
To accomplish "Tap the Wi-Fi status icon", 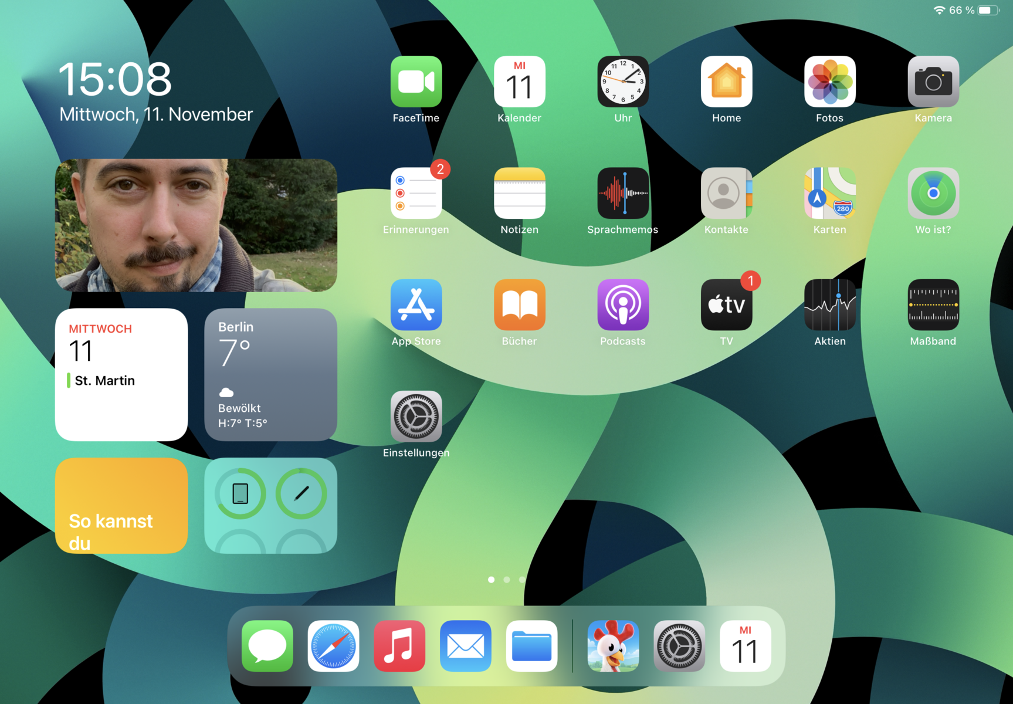I will (939, 11).
